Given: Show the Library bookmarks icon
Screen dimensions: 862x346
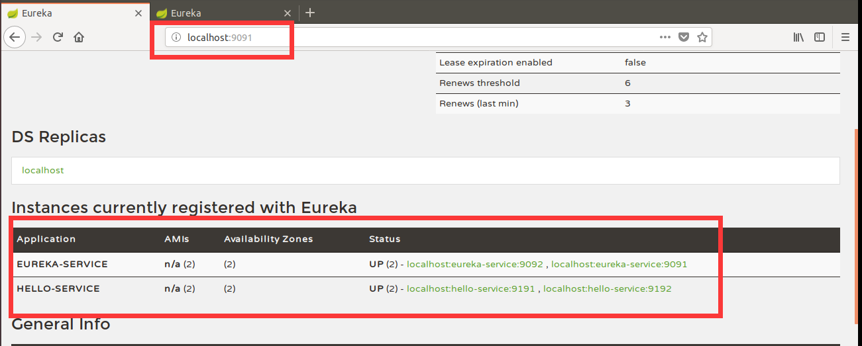Looking at the screenshot, I should [798, 37].
